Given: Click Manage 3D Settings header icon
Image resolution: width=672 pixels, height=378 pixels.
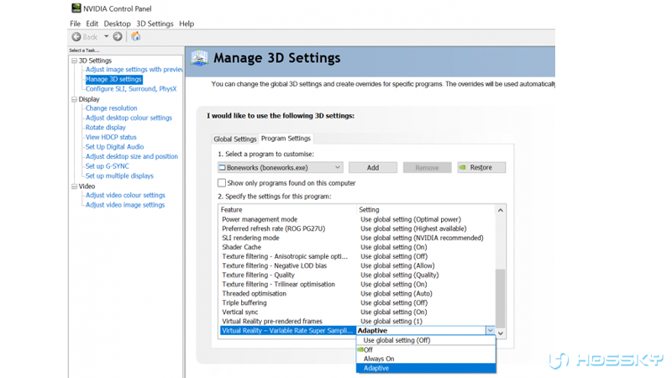Looking at the screenshot, I should 199,58.
